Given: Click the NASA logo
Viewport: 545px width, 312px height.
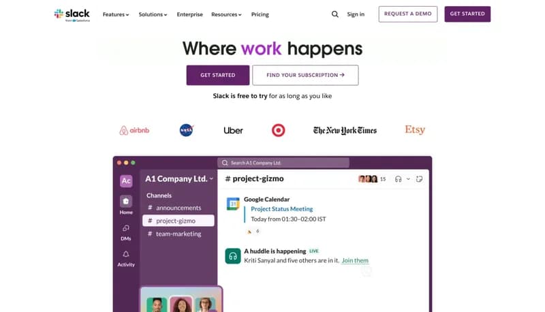Looking at the screenshot, I should [x=187, y=130].
